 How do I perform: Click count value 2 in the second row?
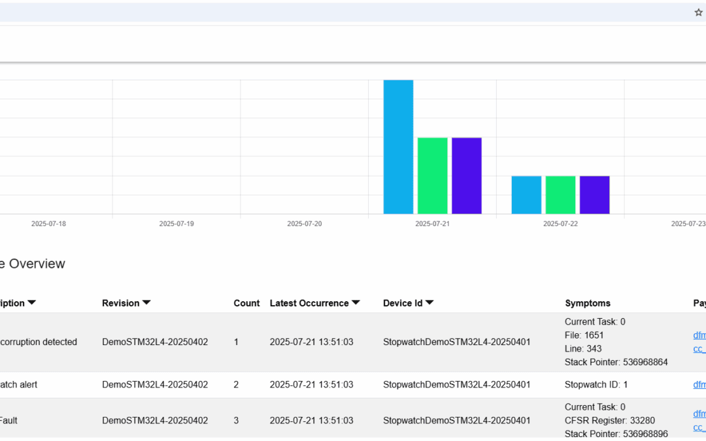(236, 385)
